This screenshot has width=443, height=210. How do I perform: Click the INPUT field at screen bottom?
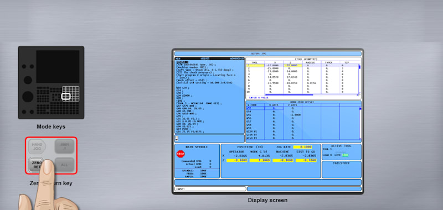tap(210, 189)
